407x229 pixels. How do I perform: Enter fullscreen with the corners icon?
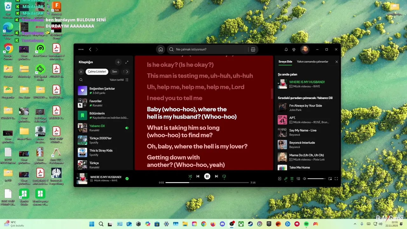click(336, 179)
